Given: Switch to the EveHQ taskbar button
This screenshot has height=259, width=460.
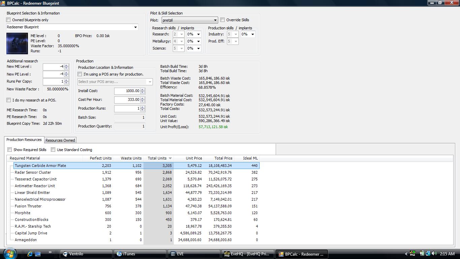Looking at the screenshot, I should pyautogui.click(x=248, y=254).
